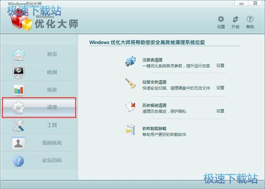Screen dimensions: 265x189
Task: Switch to the 首页 tab label
Action: (x=52, y=54)
